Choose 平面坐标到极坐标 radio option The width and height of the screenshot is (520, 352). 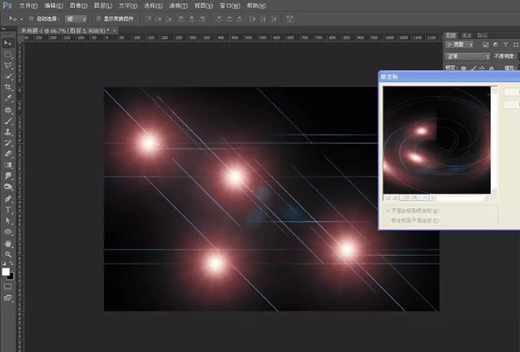click(x=386, y=210)
